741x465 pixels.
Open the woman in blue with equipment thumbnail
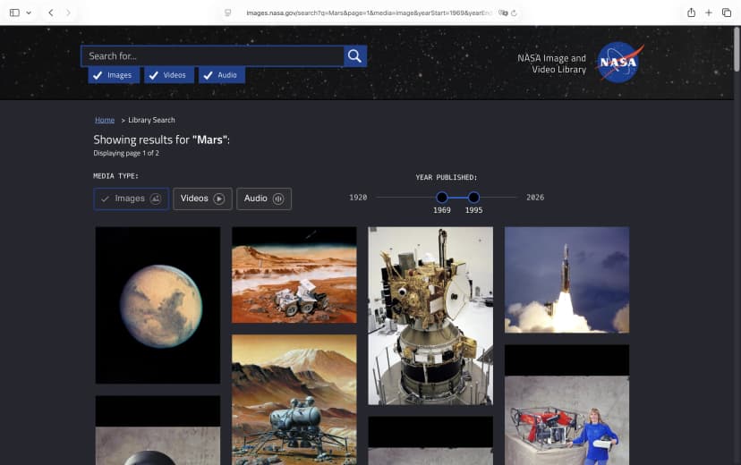click(x=566, y=405)
